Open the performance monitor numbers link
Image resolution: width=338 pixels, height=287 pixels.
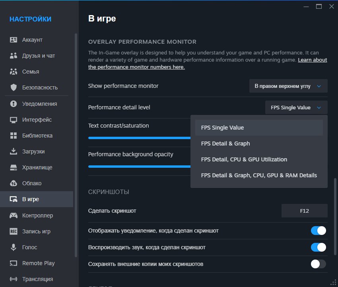[x=136, y=67]
